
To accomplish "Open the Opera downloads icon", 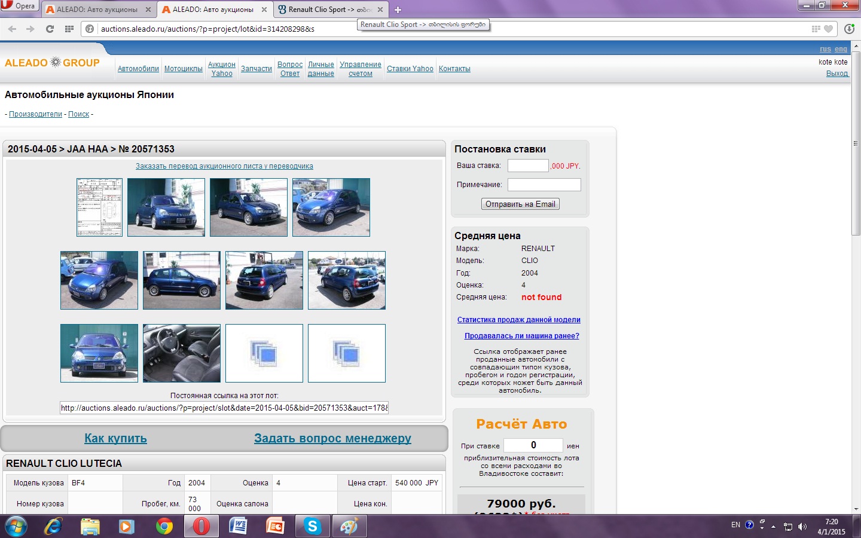I will click(x=849, y=29).
